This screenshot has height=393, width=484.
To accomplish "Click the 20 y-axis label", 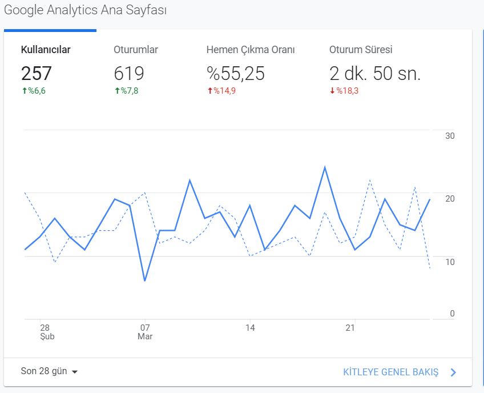I will click(x=450, y=199).
